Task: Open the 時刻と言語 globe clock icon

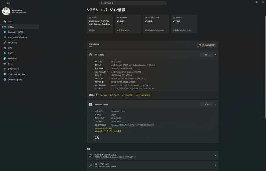Action: click(5, 58)
